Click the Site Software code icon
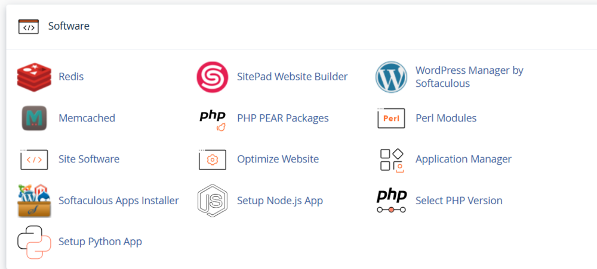 34,159
